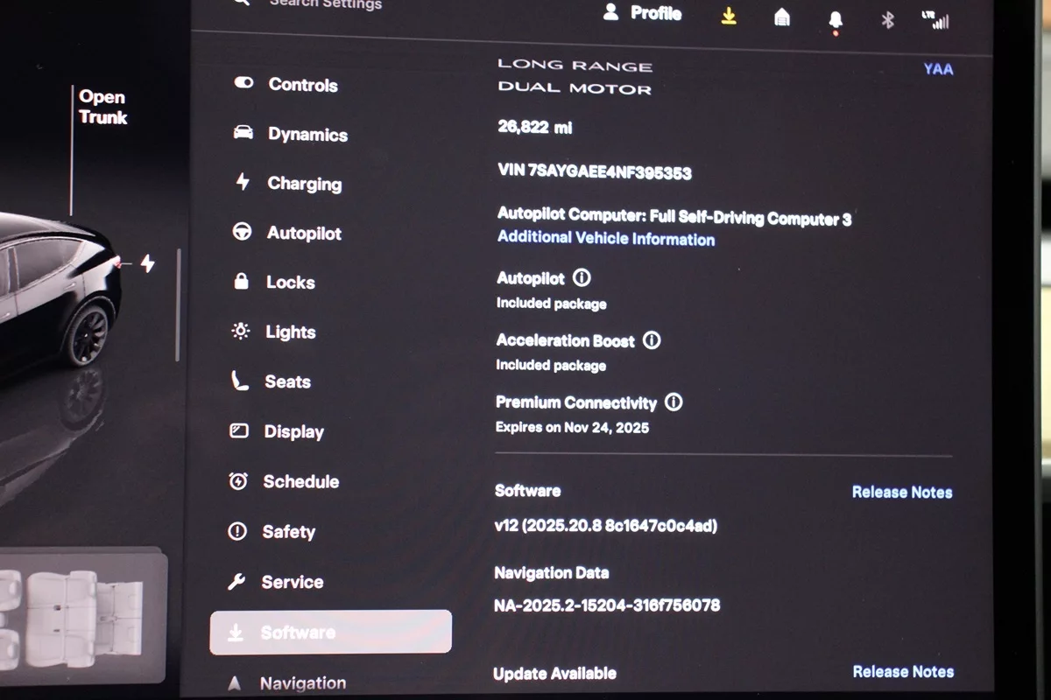Show info for Autopilot package
The image size is (1051, 700).
pyautogui.click(x=582, y=278)
